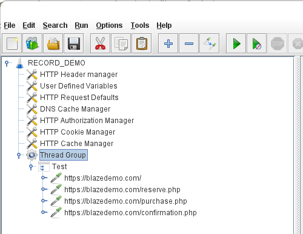Expand the reserve.php sampler node
Image resolution: width=303 pixels, height=234 pixels.
pyautogui.click(x=44, y=189)
